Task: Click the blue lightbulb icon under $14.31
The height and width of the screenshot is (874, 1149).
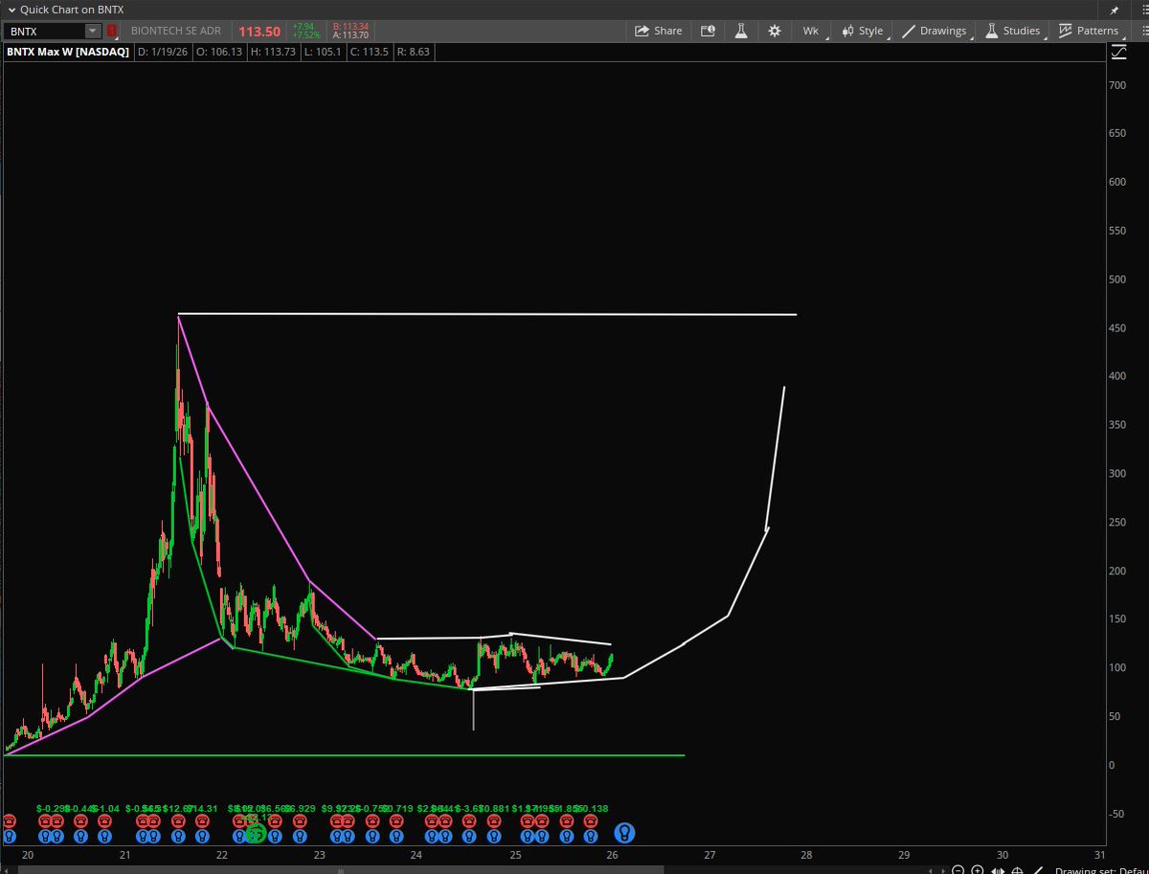Action: pos(201,836)
